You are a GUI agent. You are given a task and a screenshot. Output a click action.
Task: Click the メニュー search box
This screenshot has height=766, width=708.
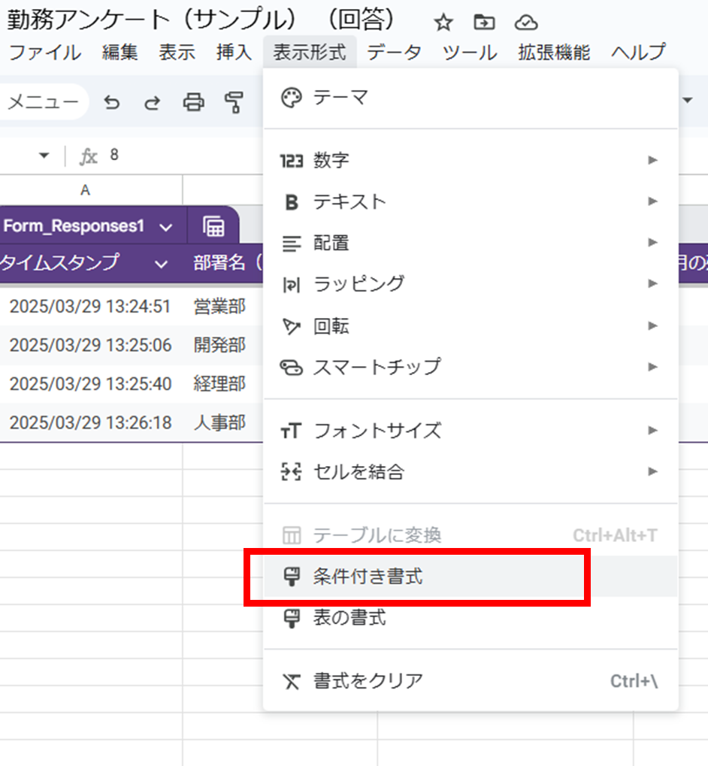pyautogui.click(x=43, y=102)
